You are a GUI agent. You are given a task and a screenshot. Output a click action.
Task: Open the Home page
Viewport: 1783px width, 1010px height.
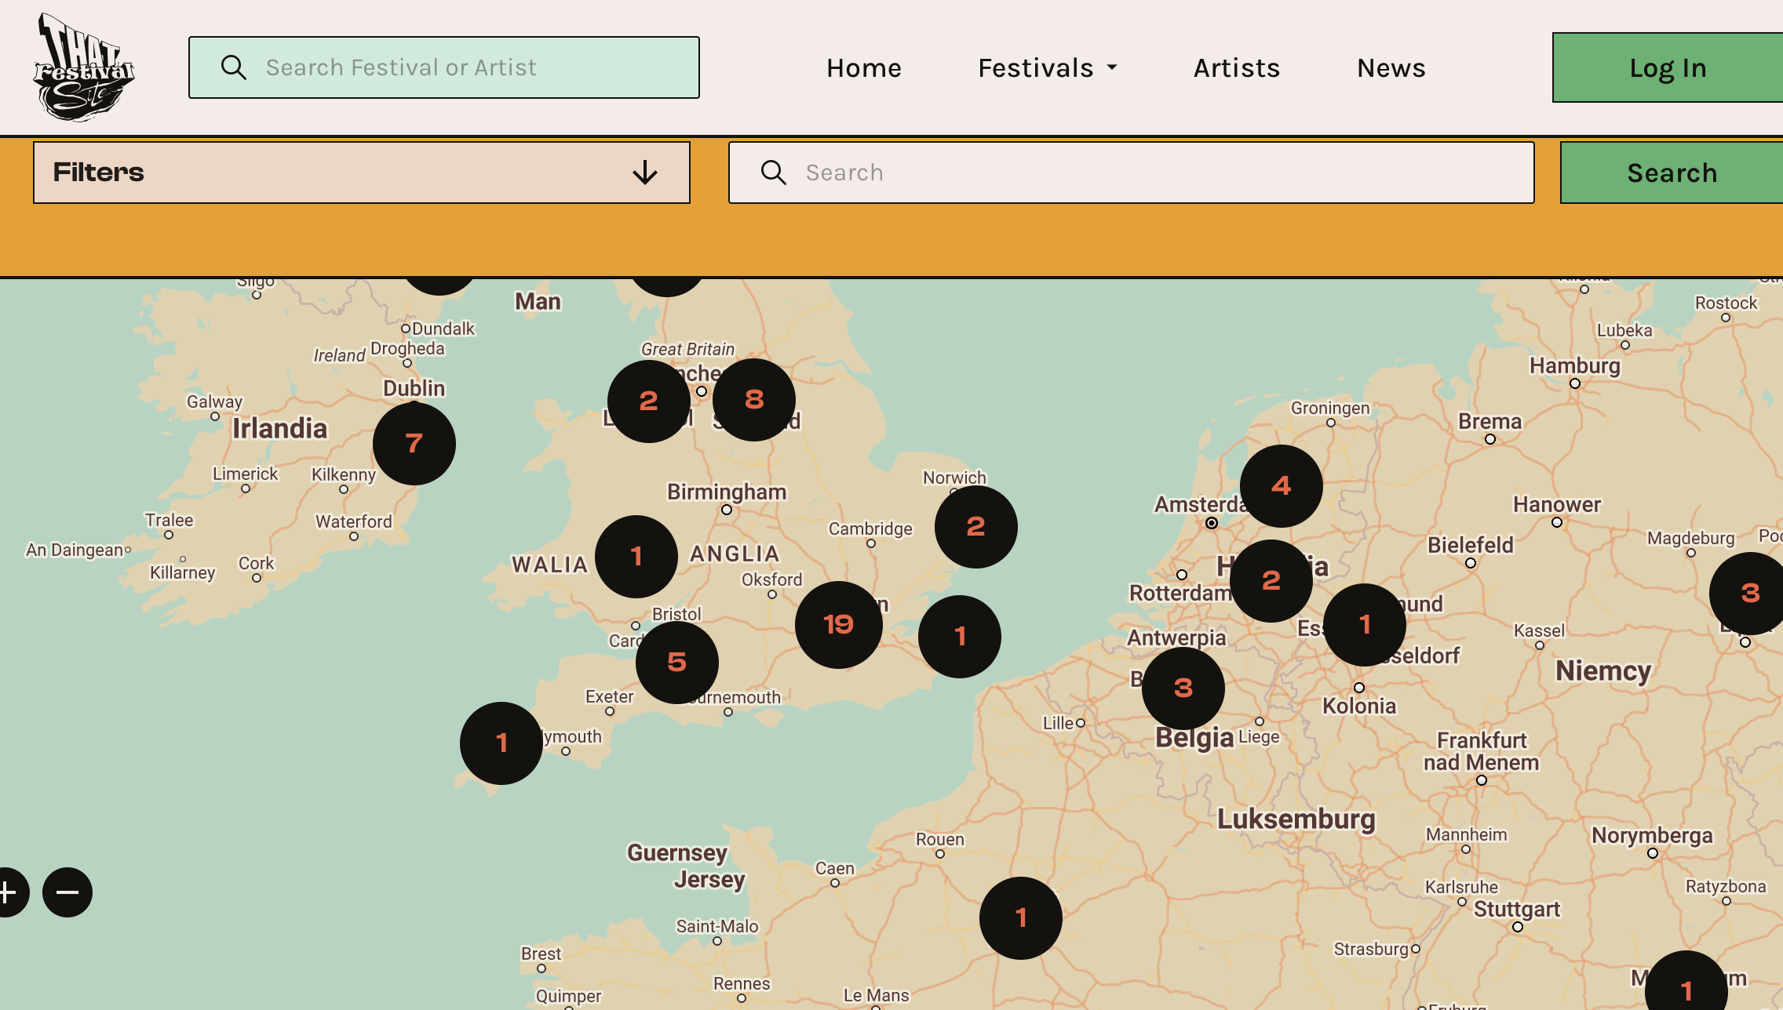[x=864, y=68]
